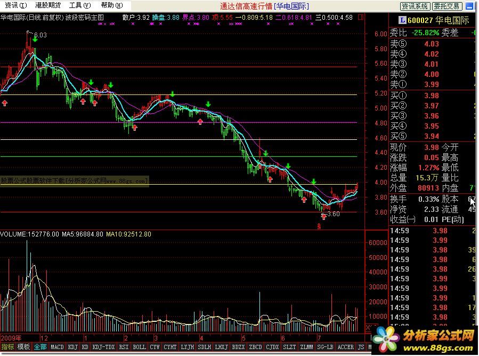
Task: Click the MA10:92512.80 volume value
Action: pyautogui.click(x=128, y=234)
